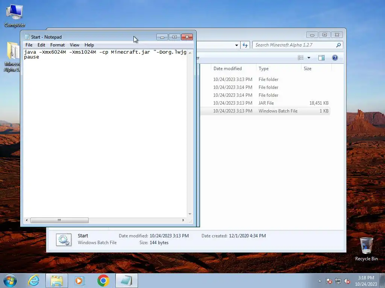
Task: Click the Notepad text editing area
Action: coord(105,133)
